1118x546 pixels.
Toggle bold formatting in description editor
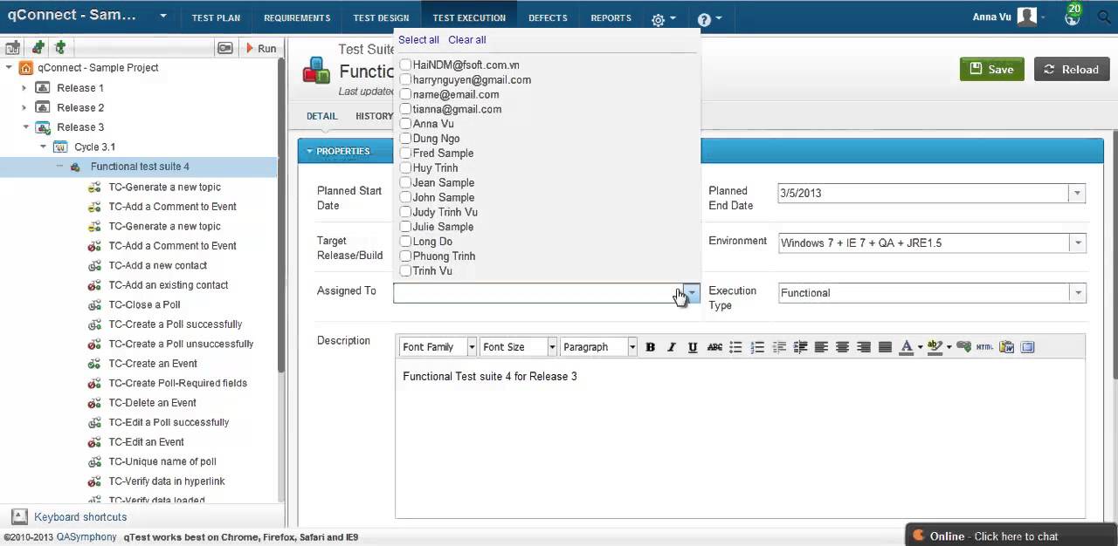coord(650,347)
